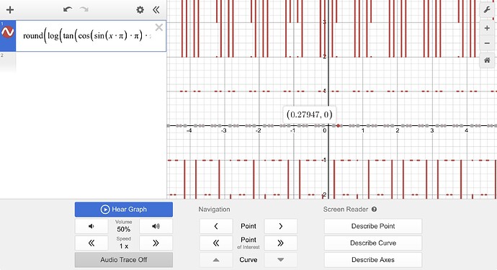Click the Describe Curve button
This screenshot has height=270, width=497.
tap(373, 243)
